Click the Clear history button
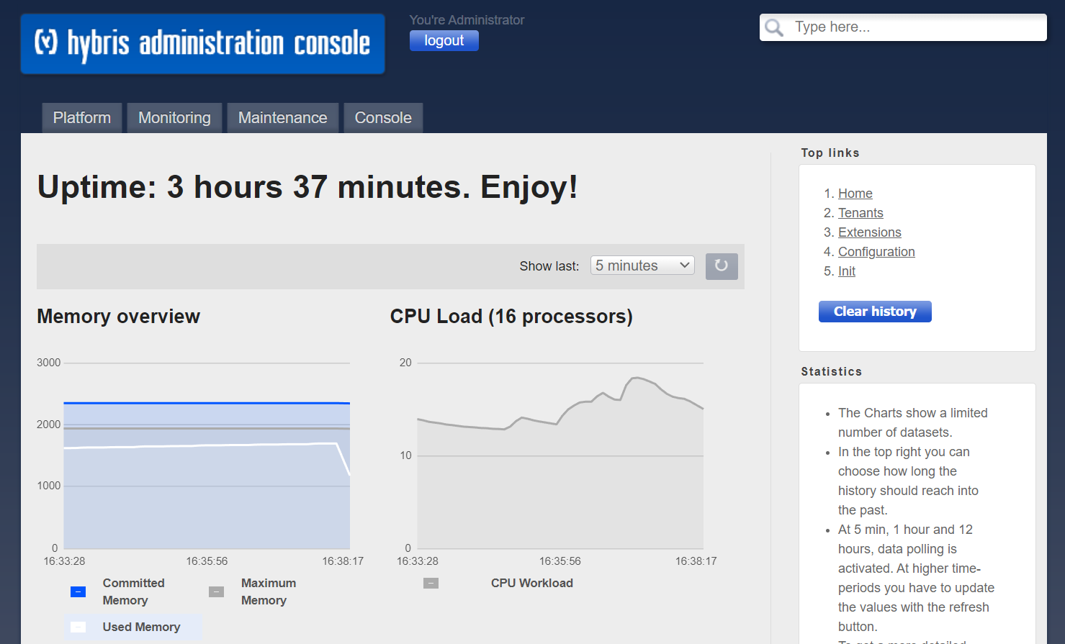 [875, 312]
